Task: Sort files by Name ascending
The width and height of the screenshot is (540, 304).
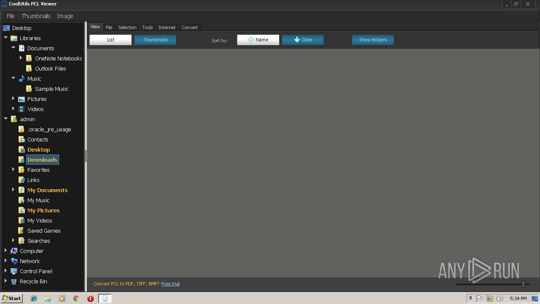Action: click(x=258, y=40)
